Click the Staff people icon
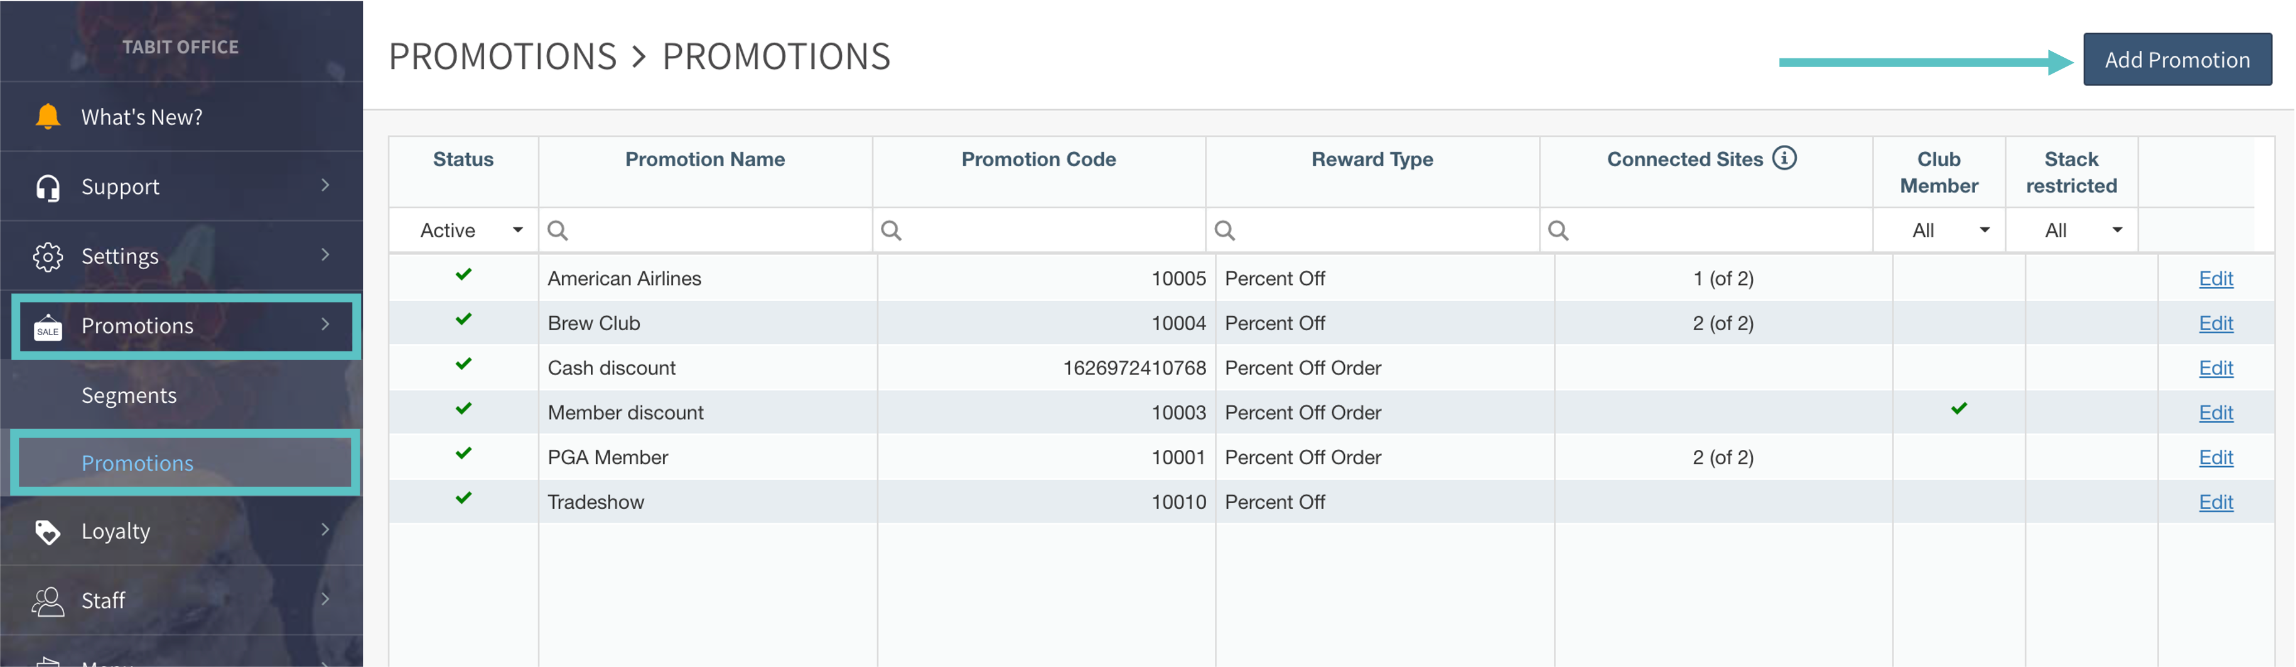 coord(47,601)
